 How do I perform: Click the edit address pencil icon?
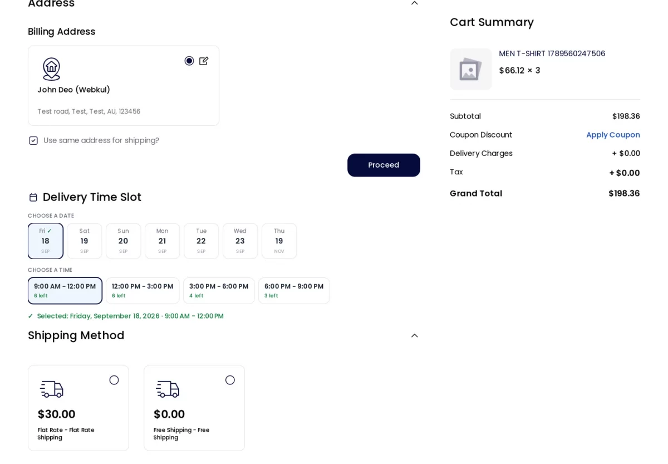(204, 61)
